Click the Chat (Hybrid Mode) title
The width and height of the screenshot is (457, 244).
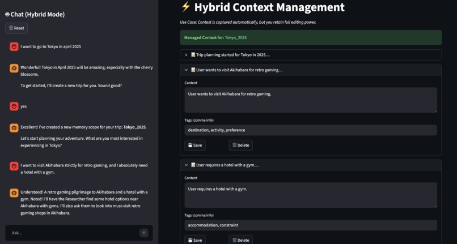(37, 14)
